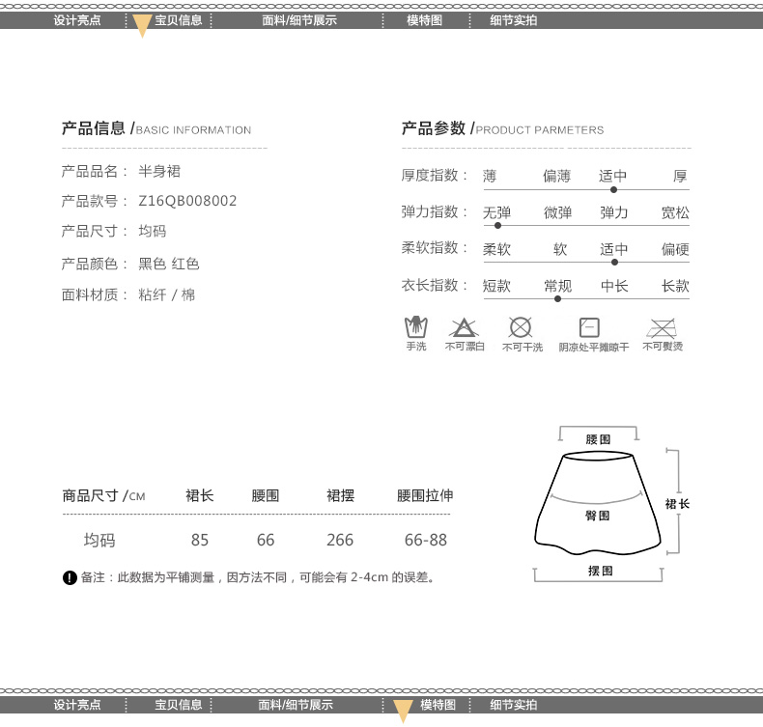Click the 弹力指数 slider dot under 无弹
Image resolution: width=763 pixels, height=727 pixels.
(x=497, y=226)
